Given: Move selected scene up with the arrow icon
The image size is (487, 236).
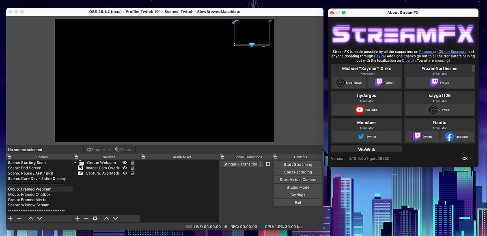Looking at the screenshot, I should [30, 218].
